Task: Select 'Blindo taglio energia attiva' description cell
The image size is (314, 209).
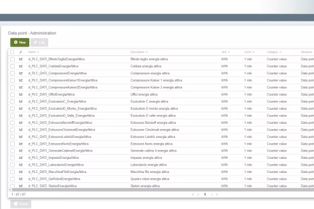Action: (x=149, y=59)
